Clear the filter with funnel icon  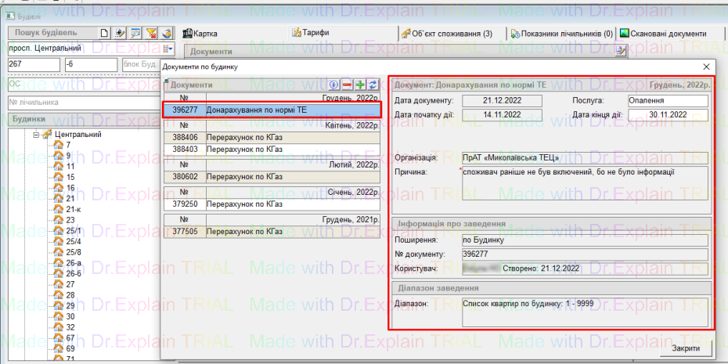click(x=150, y=33)
